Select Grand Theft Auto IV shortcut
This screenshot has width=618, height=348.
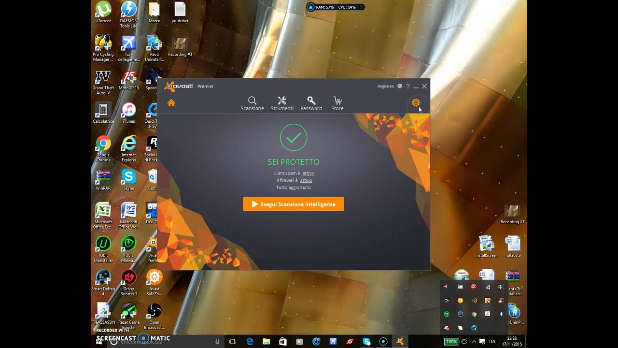[x=103, y=82]
